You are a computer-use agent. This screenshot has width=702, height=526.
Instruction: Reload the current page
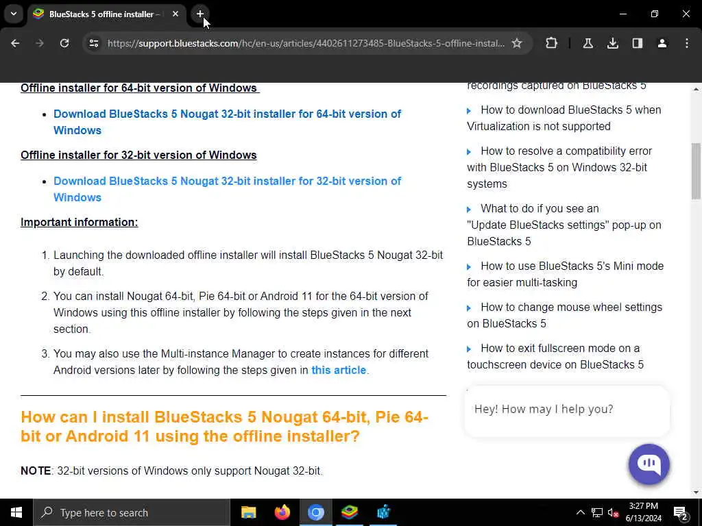click(x=64, y=43)
